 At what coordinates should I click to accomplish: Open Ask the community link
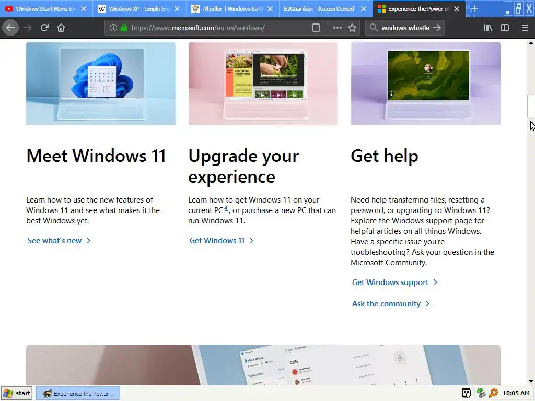[x=391, y=304]
